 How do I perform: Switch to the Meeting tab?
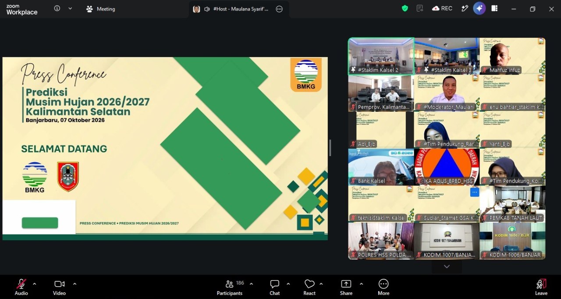(x=101, y=9)
